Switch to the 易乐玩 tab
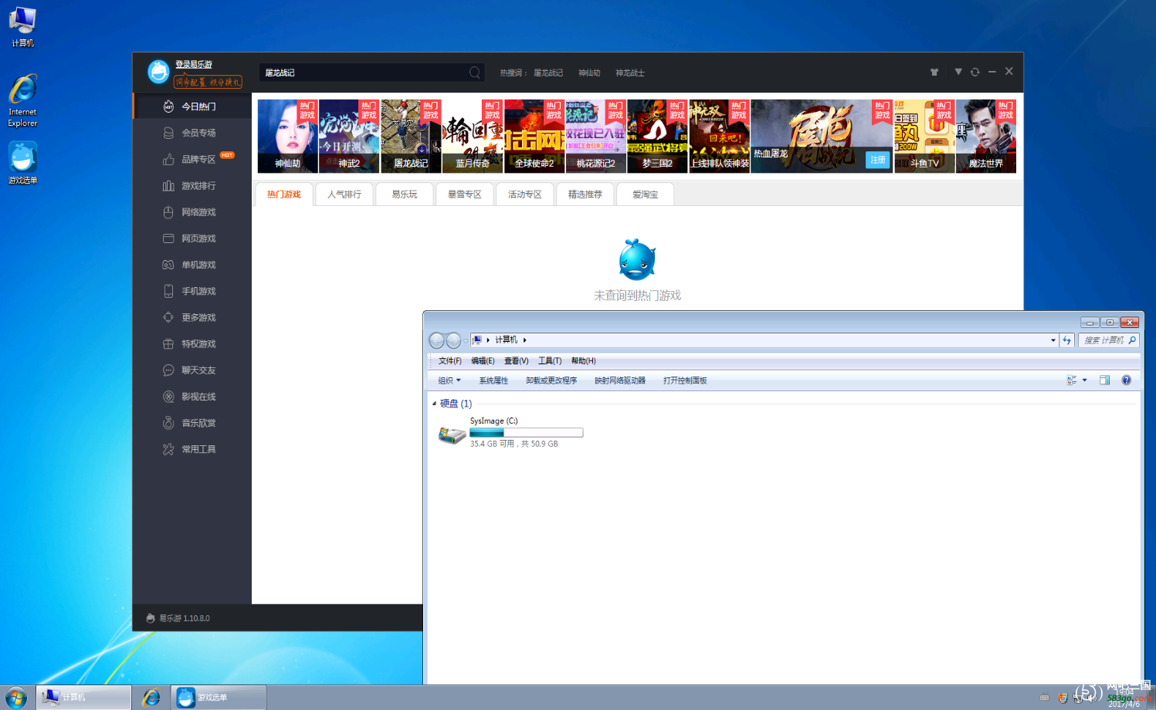This screenshot has width=1156, height=710. (x=405, y=194)
